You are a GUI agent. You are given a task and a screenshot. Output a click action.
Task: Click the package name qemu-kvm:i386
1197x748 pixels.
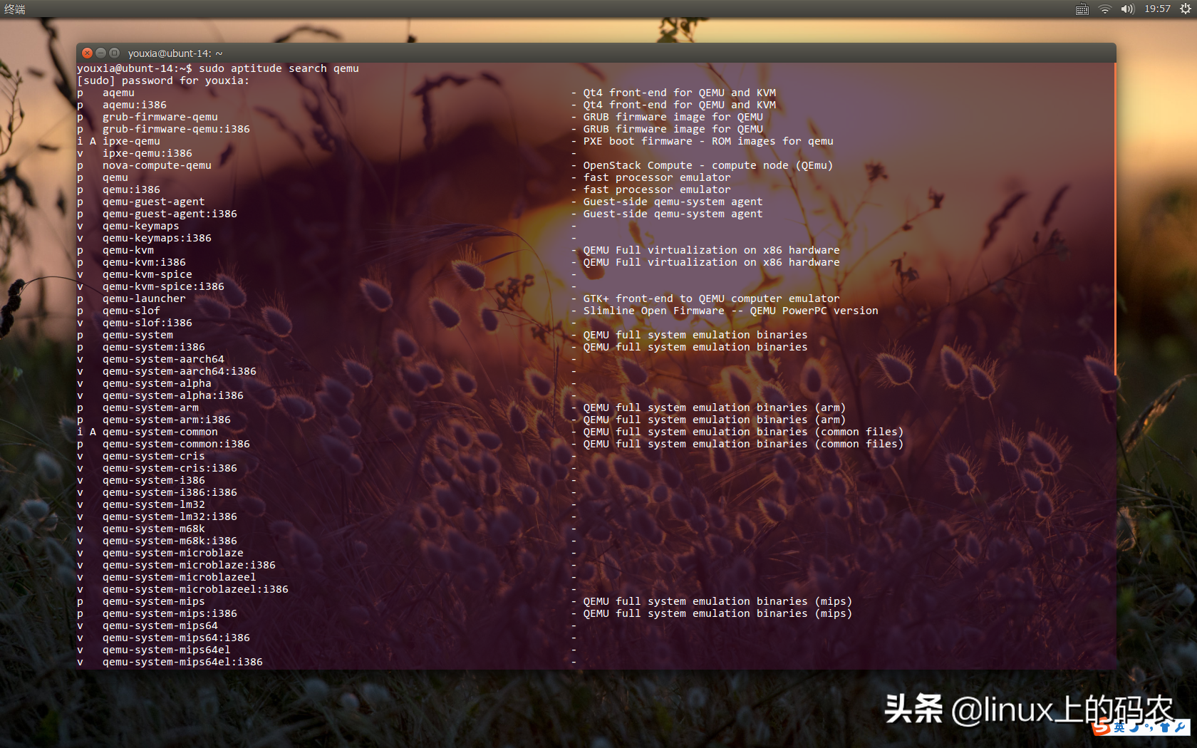coord(144,262)
